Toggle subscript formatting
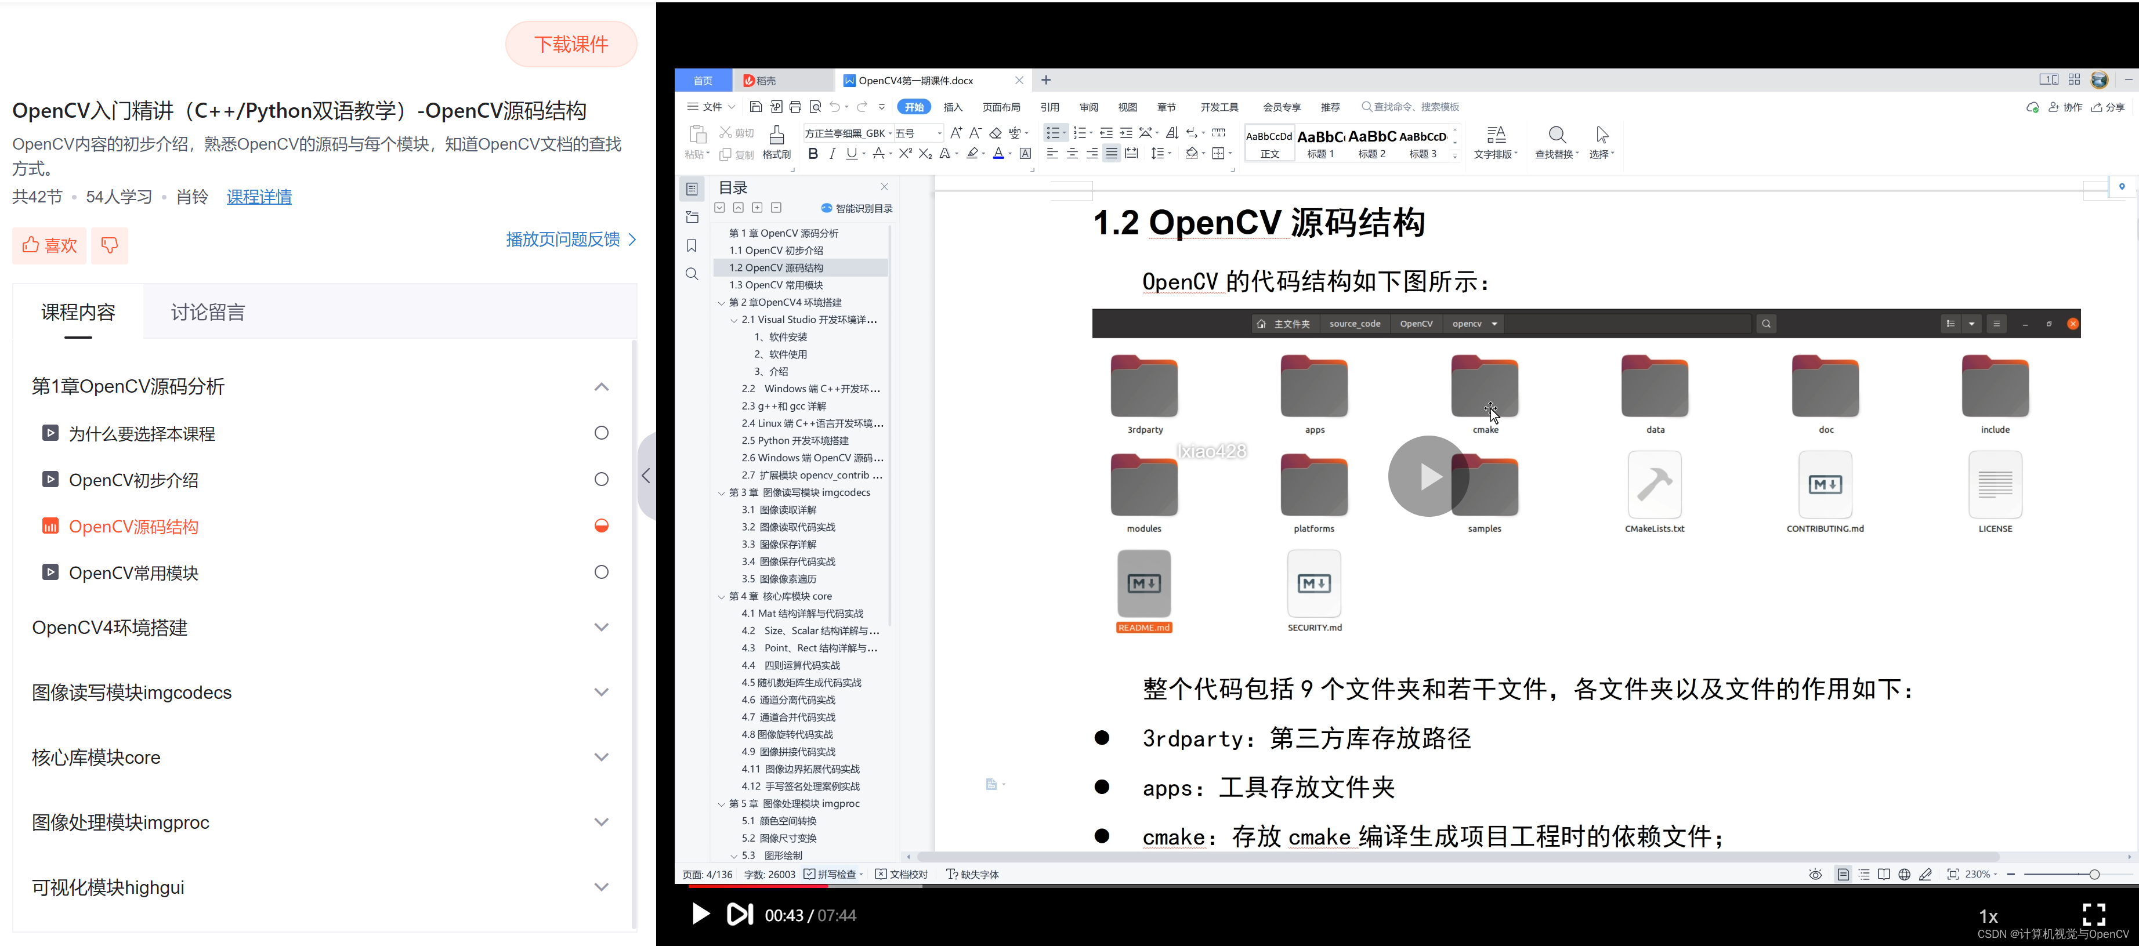Image resolution: width=2139 pixels, height=946 pixels. 925,154
